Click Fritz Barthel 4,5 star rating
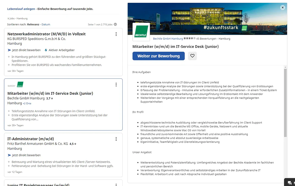 point(73,144)
